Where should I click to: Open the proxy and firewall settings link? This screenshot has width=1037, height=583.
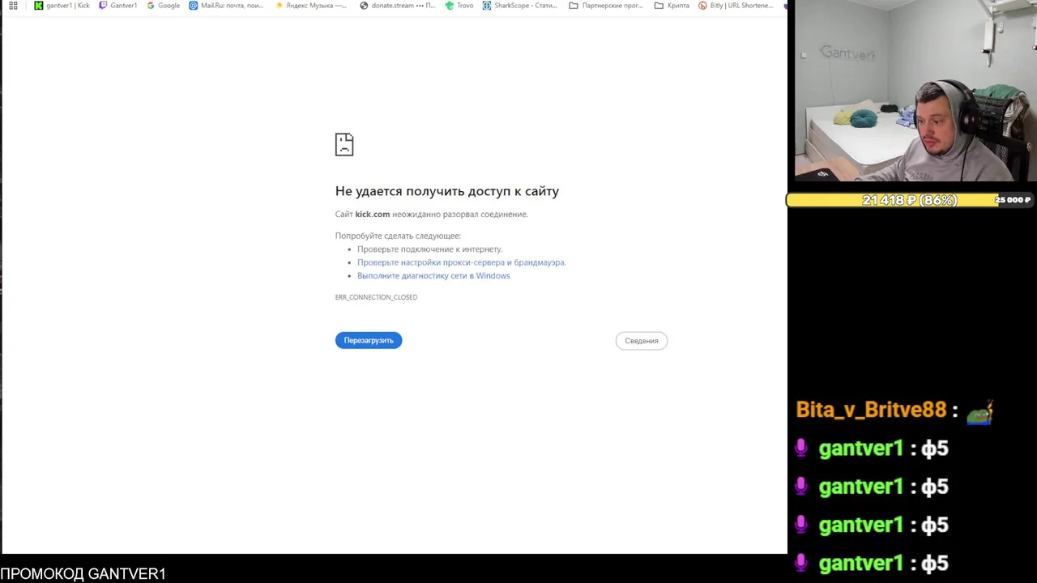pos(461,262)
